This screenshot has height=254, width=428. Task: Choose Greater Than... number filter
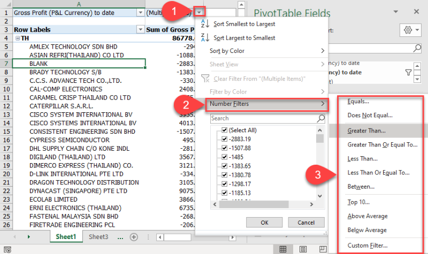click(366, 130)
